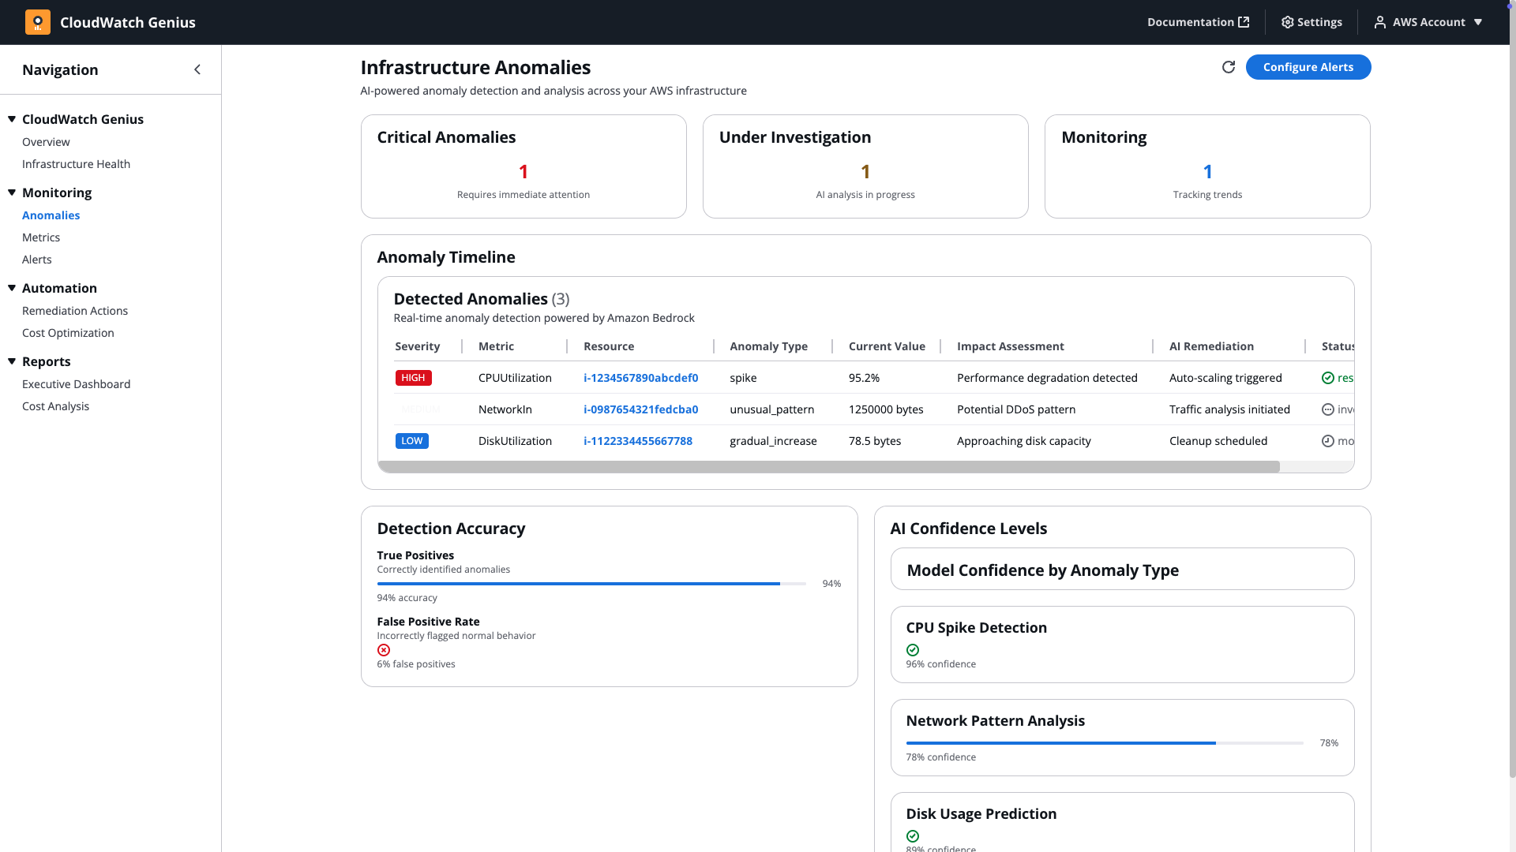Click the anomalies table horizontal scrollbar

point(828,467)
